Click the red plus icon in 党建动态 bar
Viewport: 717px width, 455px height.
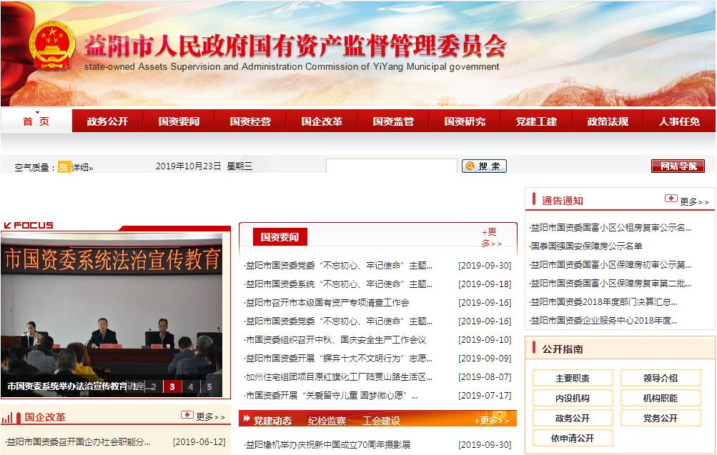point(475,419)
